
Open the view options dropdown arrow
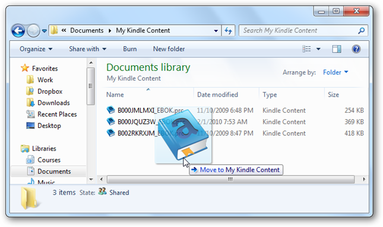point(318,49)
